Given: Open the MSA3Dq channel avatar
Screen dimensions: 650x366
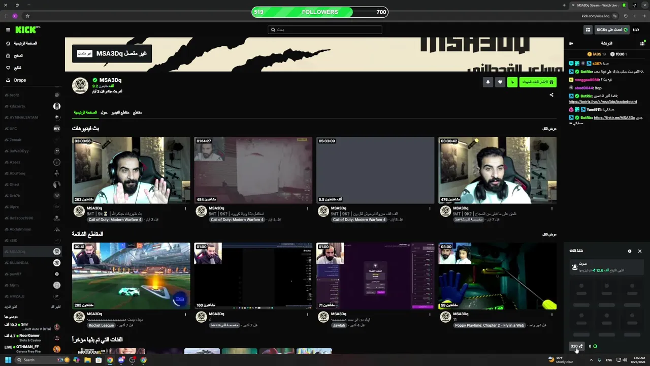Looking at the screenshot, I should pos(80,86).
